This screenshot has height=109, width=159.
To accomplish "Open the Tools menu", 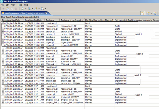I will [20, 5].
